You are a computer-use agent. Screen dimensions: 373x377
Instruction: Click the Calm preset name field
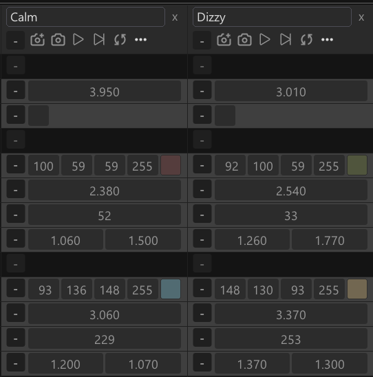pyautogui.click(x=85, y=17)
